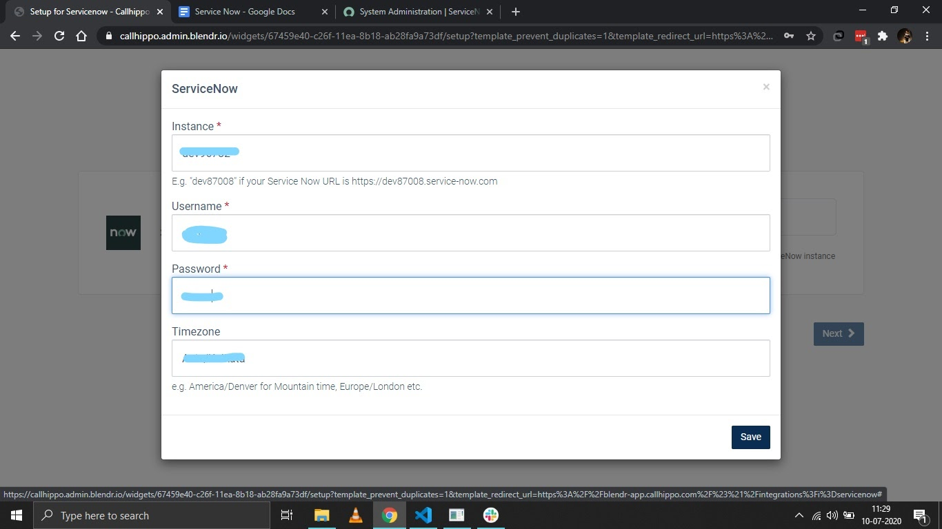
Task: Go back using browser back arrow
Action: tap(15, 37)
